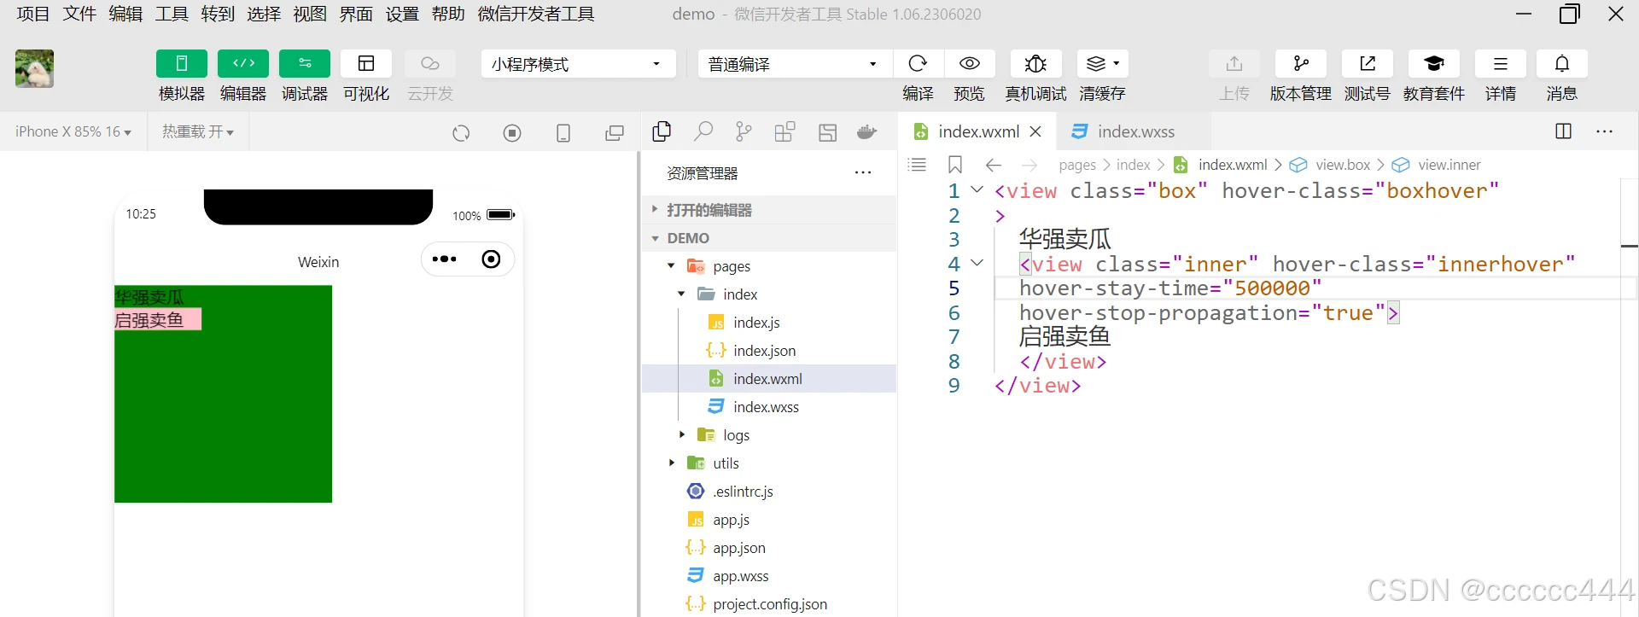
Task: Click the Compile (编译) refresh icon
Action: (918, 64)
